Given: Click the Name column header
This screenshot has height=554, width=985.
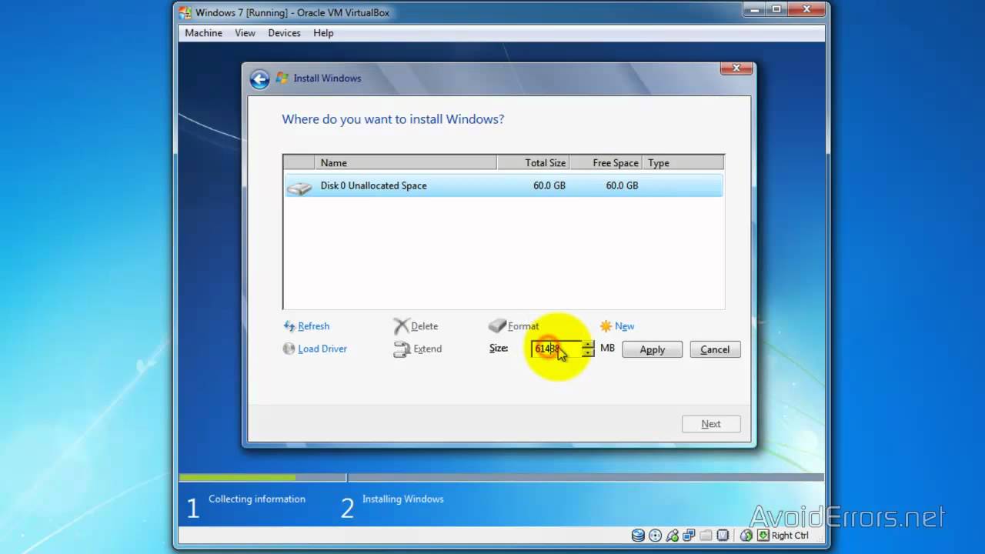Looking at the screenshot, I should pos(406,163).
